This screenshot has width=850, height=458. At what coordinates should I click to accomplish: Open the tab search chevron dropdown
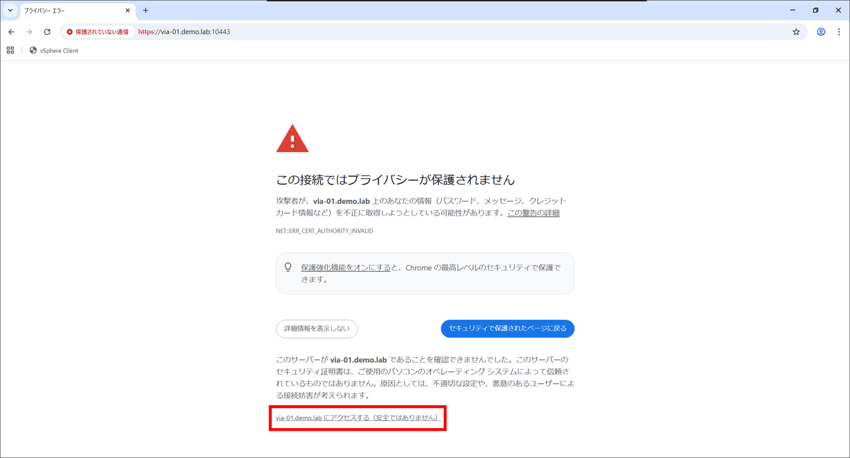click(x=10, y=10)
